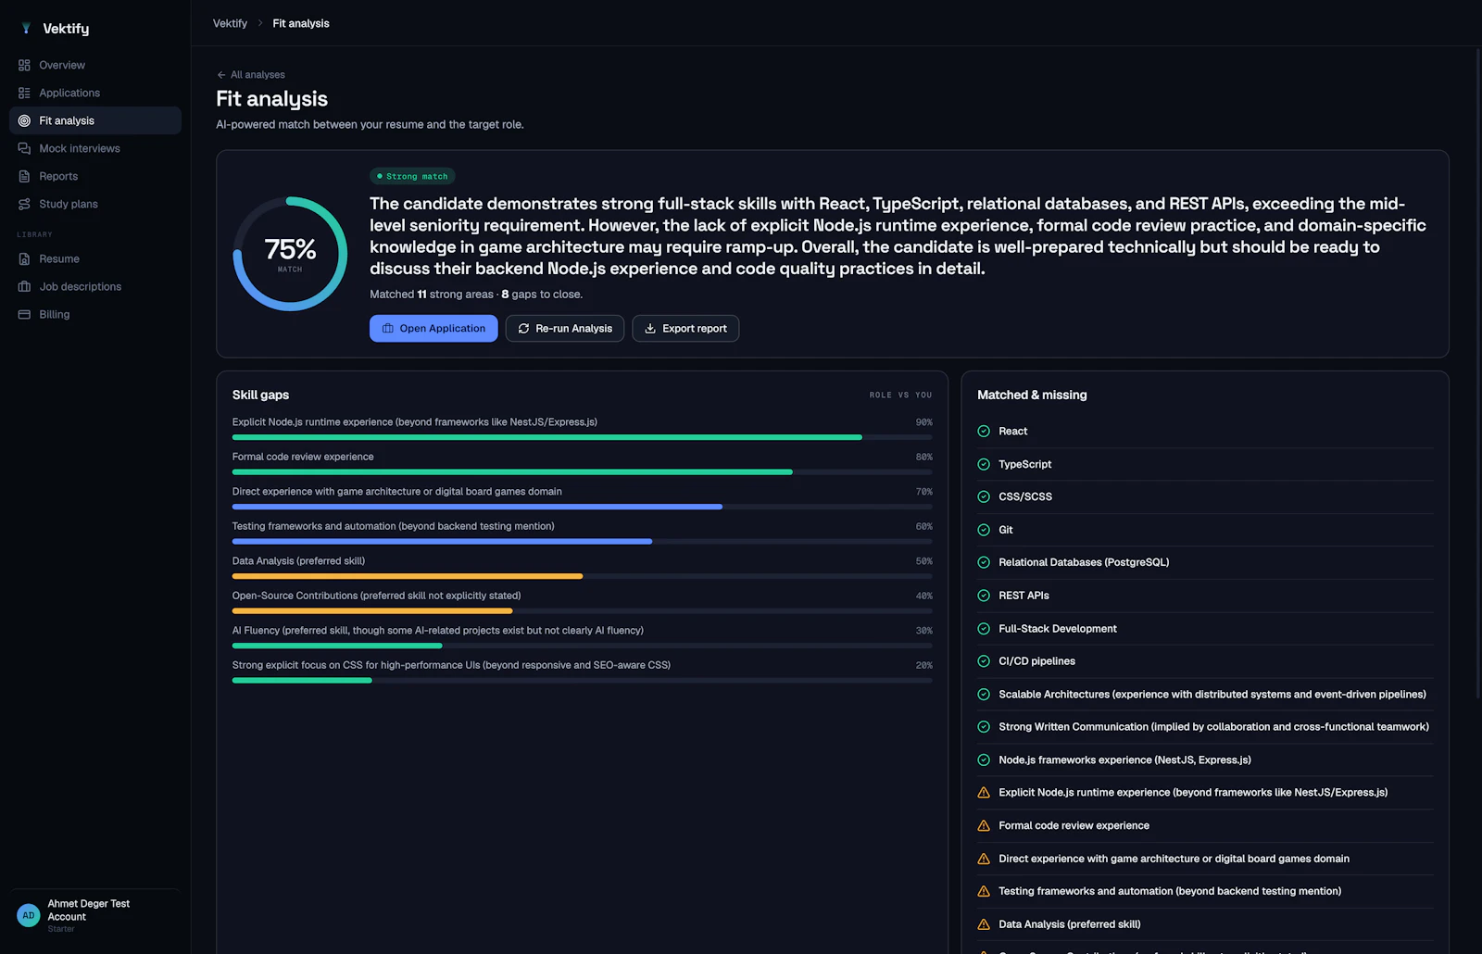Go back via All analyses link
The height and width of the screenshot is (954, 1482).
pos(251,75)
